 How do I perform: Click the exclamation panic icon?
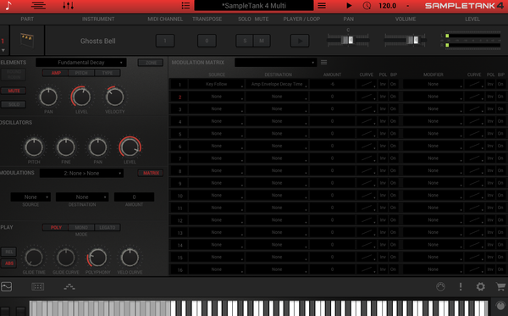[461, 286]
